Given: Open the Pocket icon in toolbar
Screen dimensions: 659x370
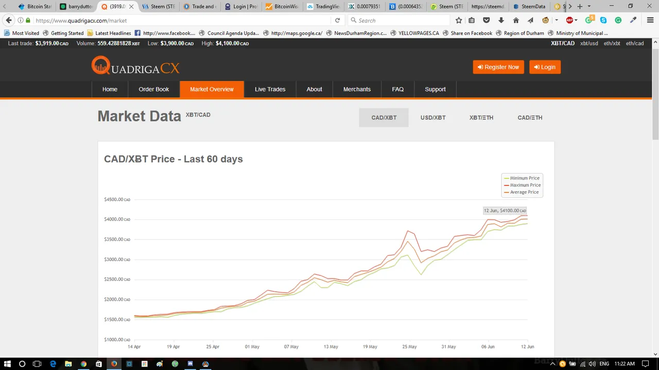Looking at the screenshot, I should pos(487,21).
